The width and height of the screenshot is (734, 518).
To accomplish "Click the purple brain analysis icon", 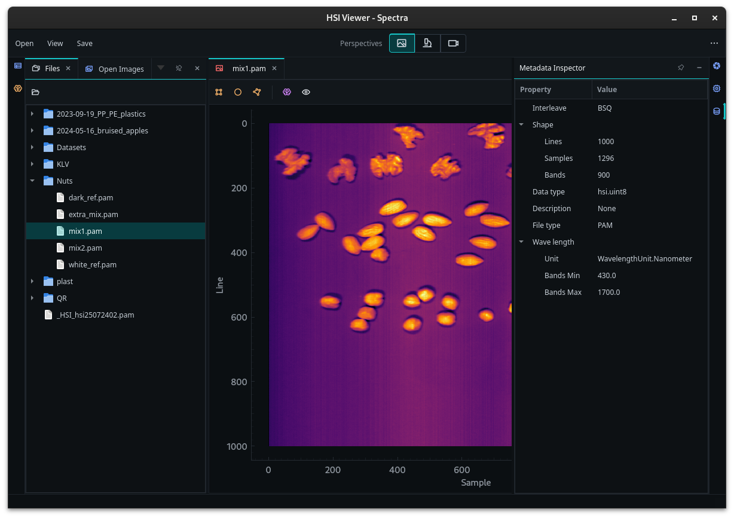I will (x=287, y=92).
